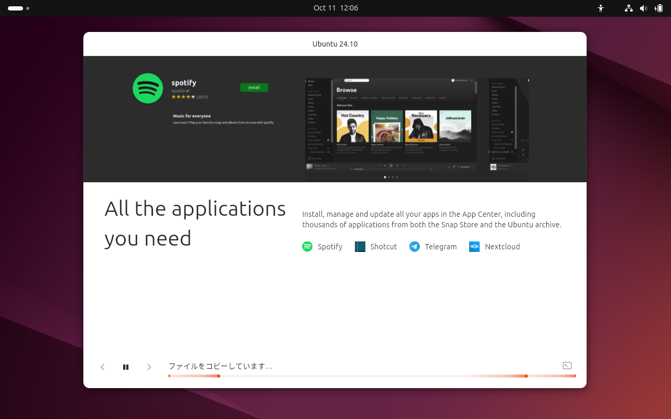Open the accessibility menu in top bar
The height and width of the screenshot is (419, 671).
coord(601,8)
